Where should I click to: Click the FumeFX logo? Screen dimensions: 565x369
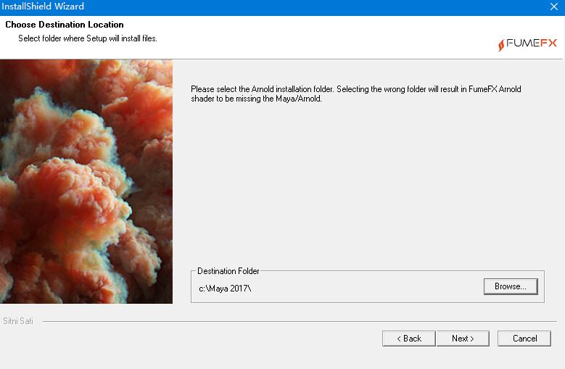[x=527, y=44]
